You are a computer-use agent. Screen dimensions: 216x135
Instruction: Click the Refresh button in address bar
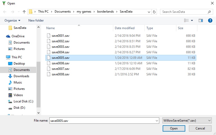pyautogui.click(x=154, y=12)
